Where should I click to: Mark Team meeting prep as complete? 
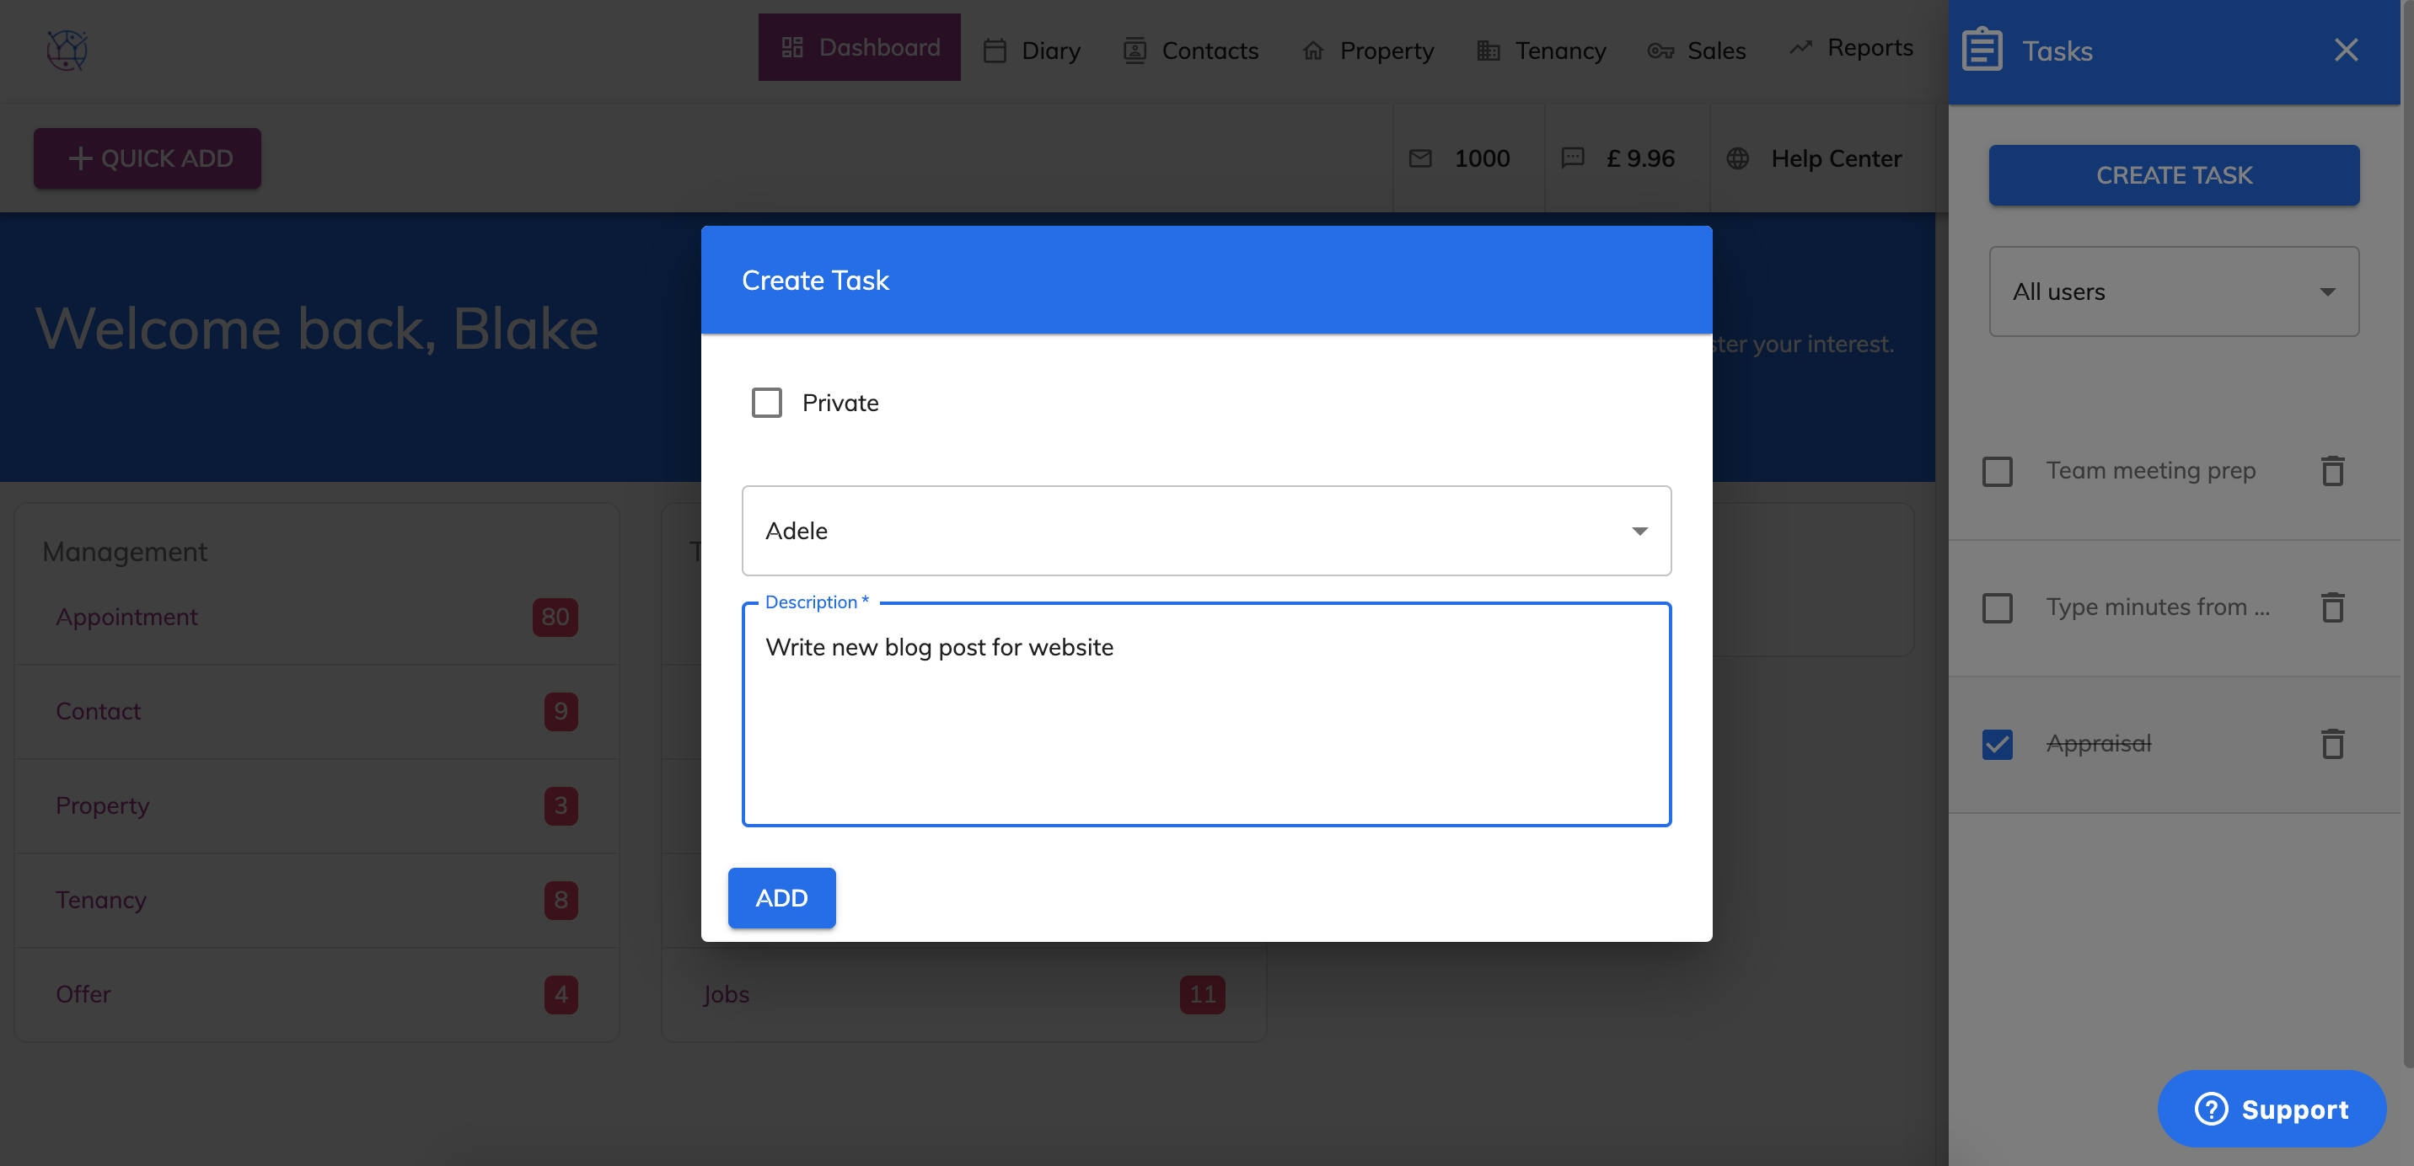click(x=1997, y=471)
